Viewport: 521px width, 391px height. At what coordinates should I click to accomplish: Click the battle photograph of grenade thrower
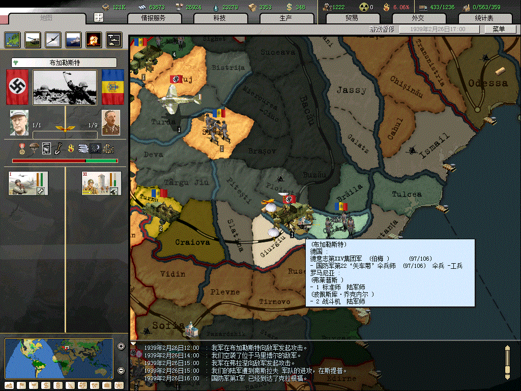[x=65, y=88]
